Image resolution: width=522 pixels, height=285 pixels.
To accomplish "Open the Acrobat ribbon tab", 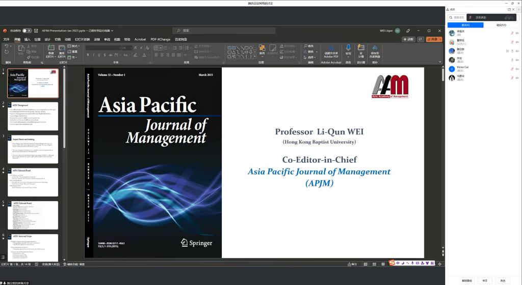I will click(x=140, y=39).
